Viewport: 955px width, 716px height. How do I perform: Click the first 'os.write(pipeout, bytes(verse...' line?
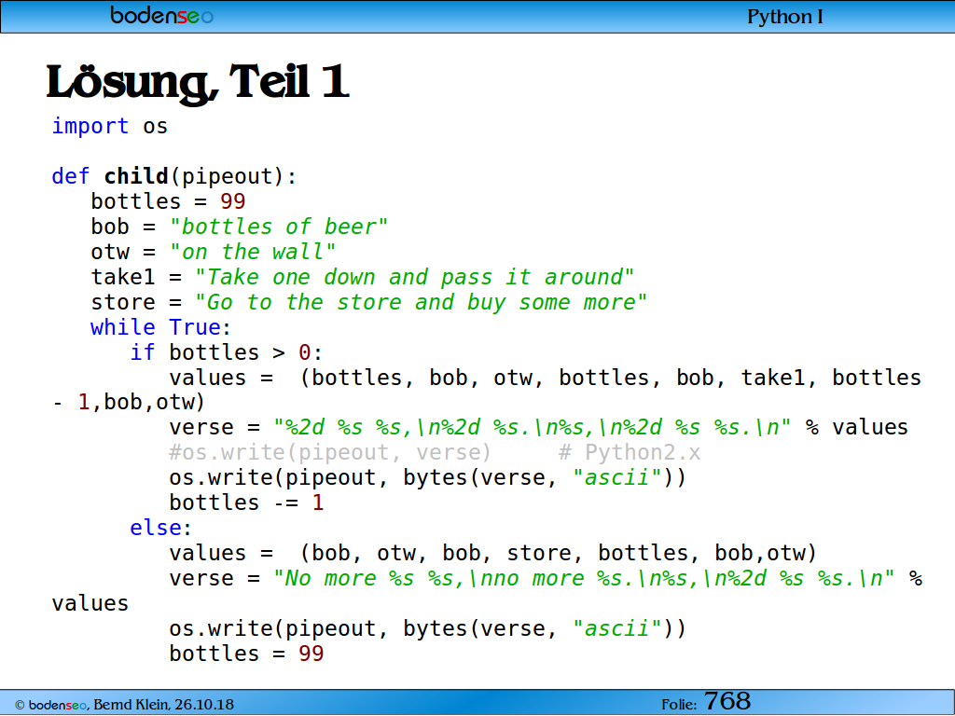click(x=427, y=478)
